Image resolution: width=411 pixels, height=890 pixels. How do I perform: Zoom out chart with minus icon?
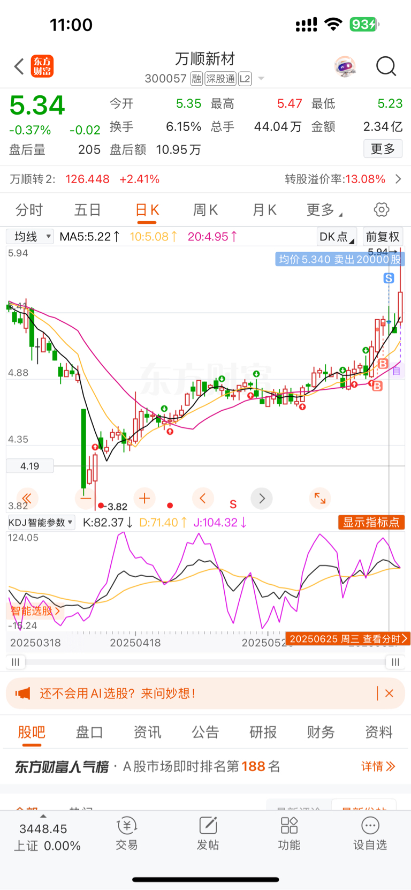86,499
